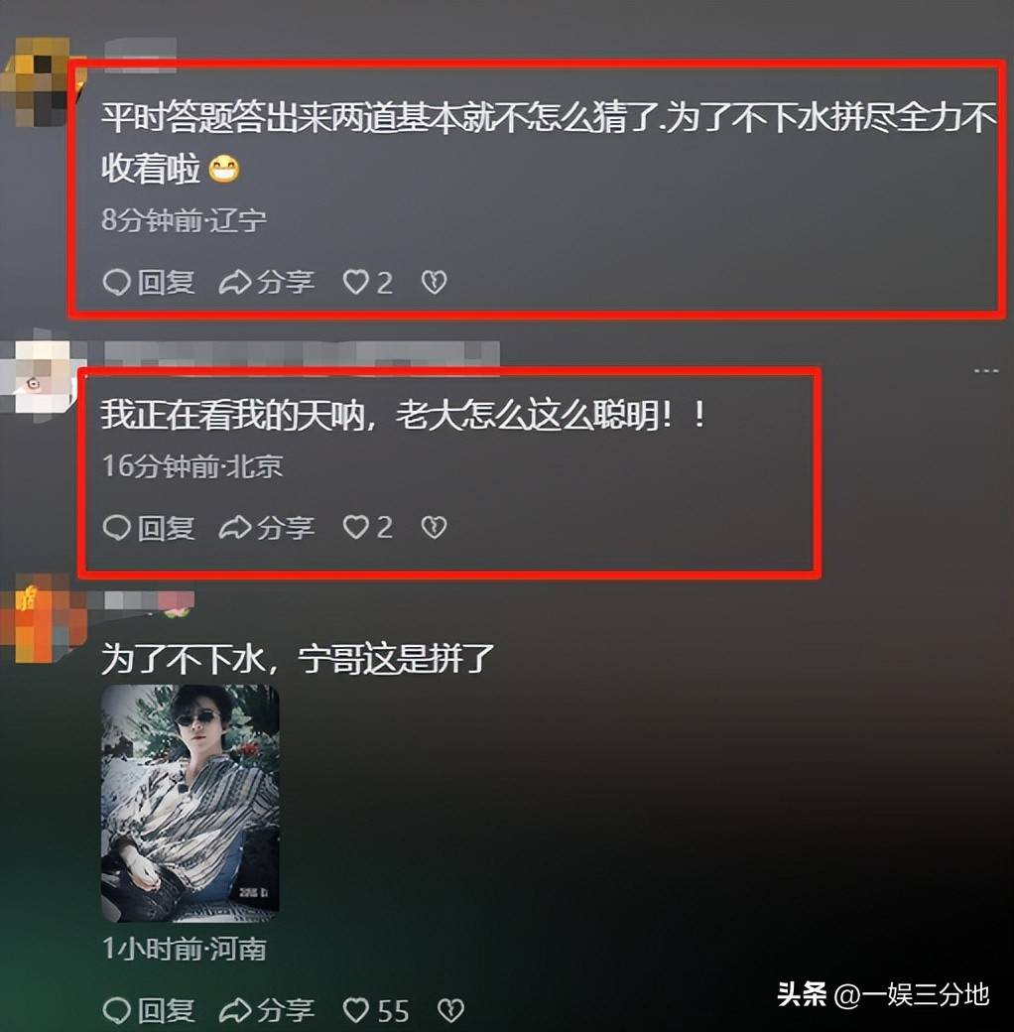Like the comment posted 8 minutes ago
Viewport: 1014px width, 1032px height.
[368, 283]
